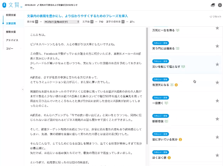Click the うれしい・好き tag above ほくほく顔
The image size is (223, 166).
tap(161, 152)
